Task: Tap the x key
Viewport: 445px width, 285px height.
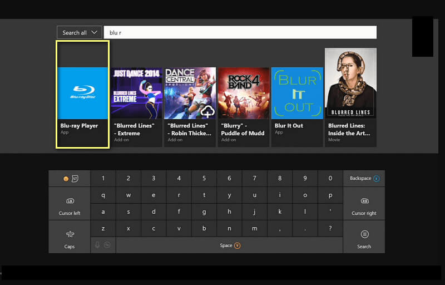Action: tap(128, 229)
